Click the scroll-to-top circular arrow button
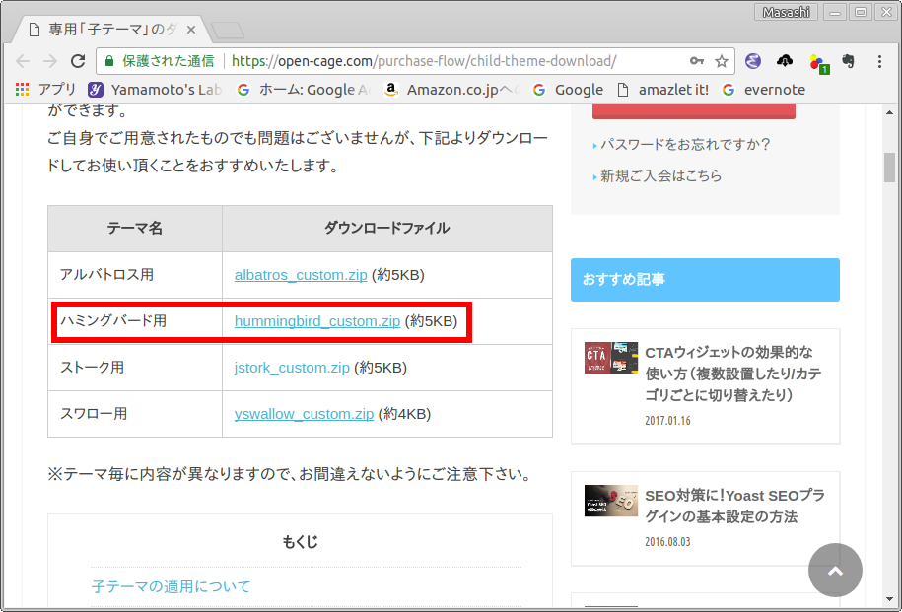The image size is (902, 612). click(835, 570)
